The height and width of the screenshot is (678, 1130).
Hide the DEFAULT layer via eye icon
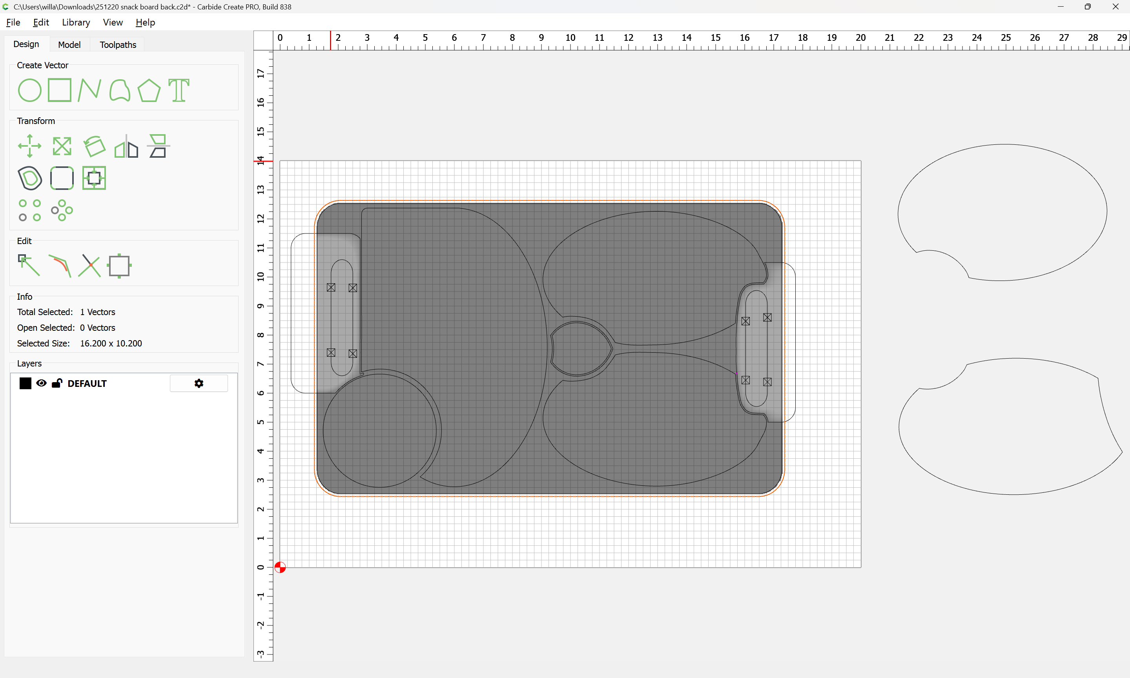coord(42,383)
